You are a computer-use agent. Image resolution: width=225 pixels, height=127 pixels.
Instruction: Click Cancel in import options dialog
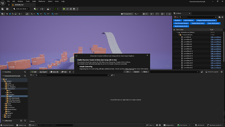136,72
